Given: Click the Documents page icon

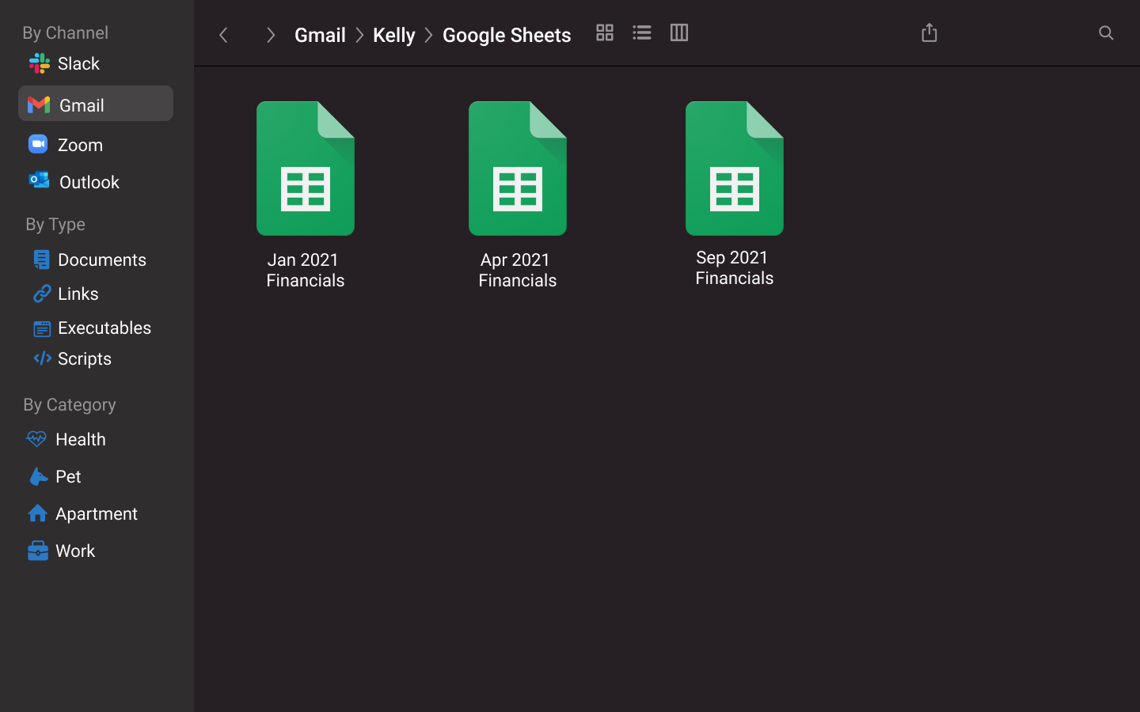Looking at the screenshot, I should [42, 259].
